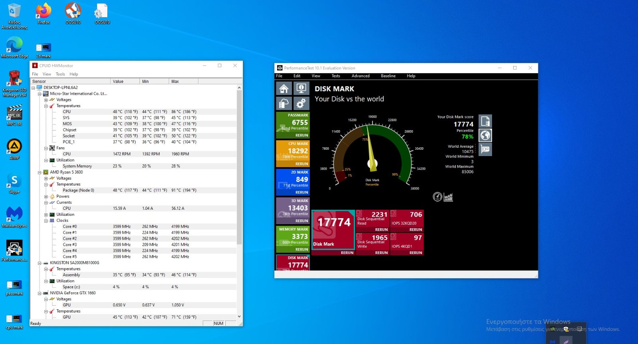638x344 pixels.
Task: Click the cloud upload baseline icon
Action: coord(284,104)
